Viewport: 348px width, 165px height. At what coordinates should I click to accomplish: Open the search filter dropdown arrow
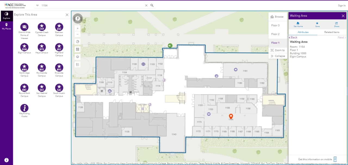click(x=37, y=5)
